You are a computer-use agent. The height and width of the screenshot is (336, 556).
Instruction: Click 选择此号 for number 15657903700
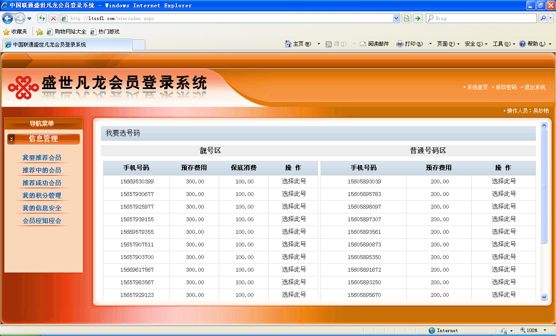(x=294, y=257)
